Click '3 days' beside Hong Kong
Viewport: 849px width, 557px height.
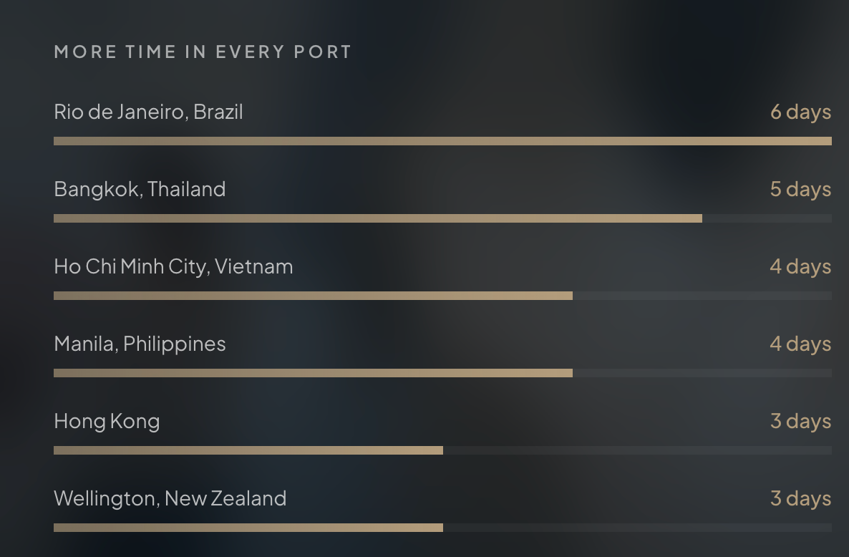[801, 422]
